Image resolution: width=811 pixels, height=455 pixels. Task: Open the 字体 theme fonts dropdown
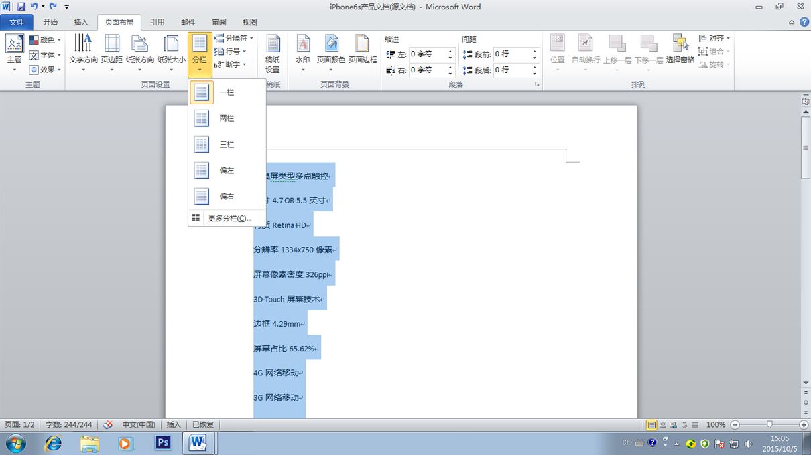coord(45,55)
